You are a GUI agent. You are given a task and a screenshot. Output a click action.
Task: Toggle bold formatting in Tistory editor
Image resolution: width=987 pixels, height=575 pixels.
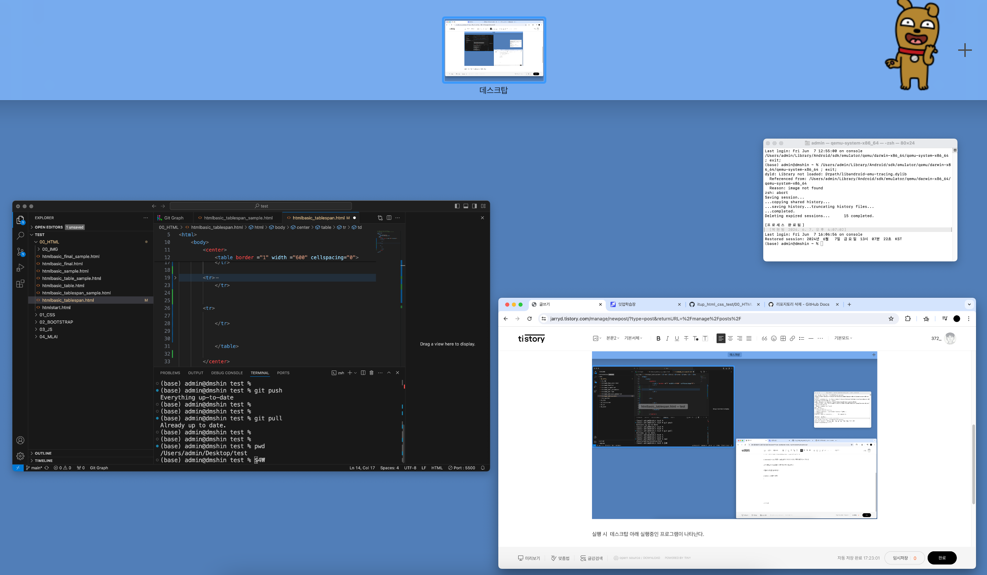(x=658, y=338)
